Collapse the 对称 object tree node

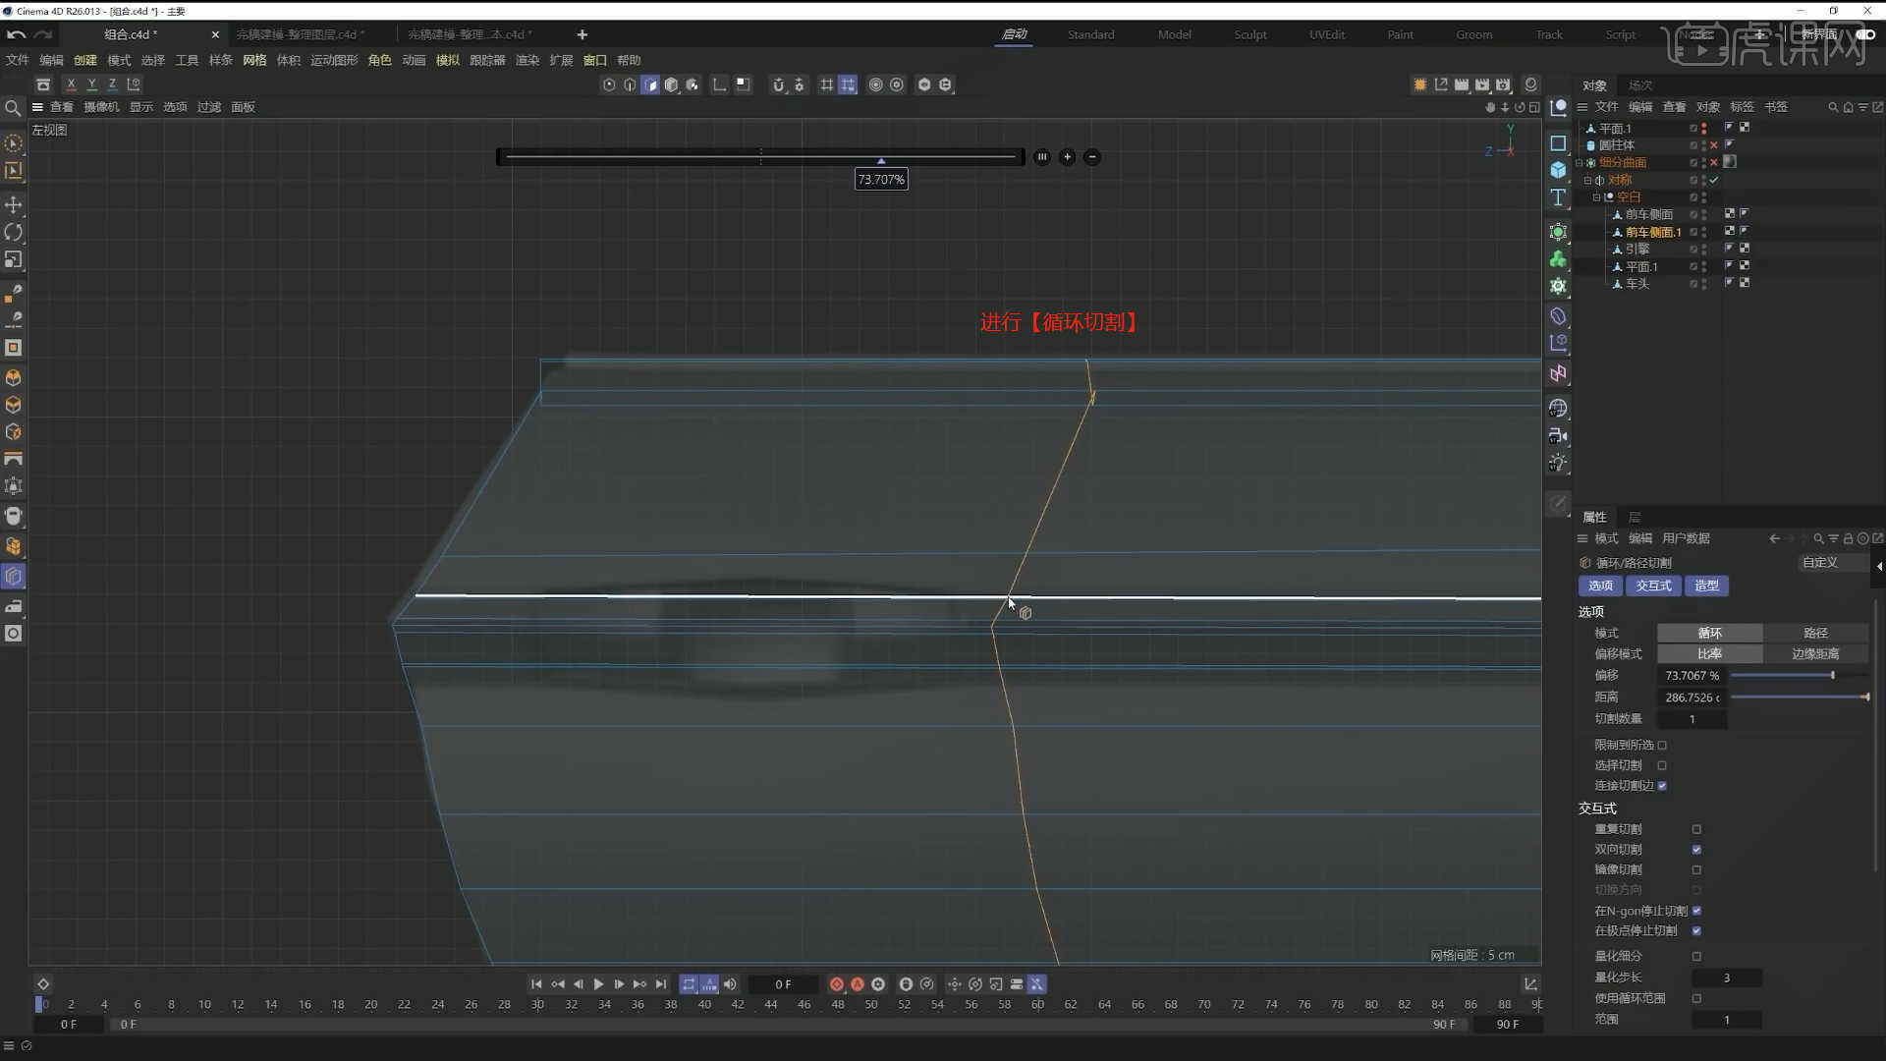tap(1587, 180)
